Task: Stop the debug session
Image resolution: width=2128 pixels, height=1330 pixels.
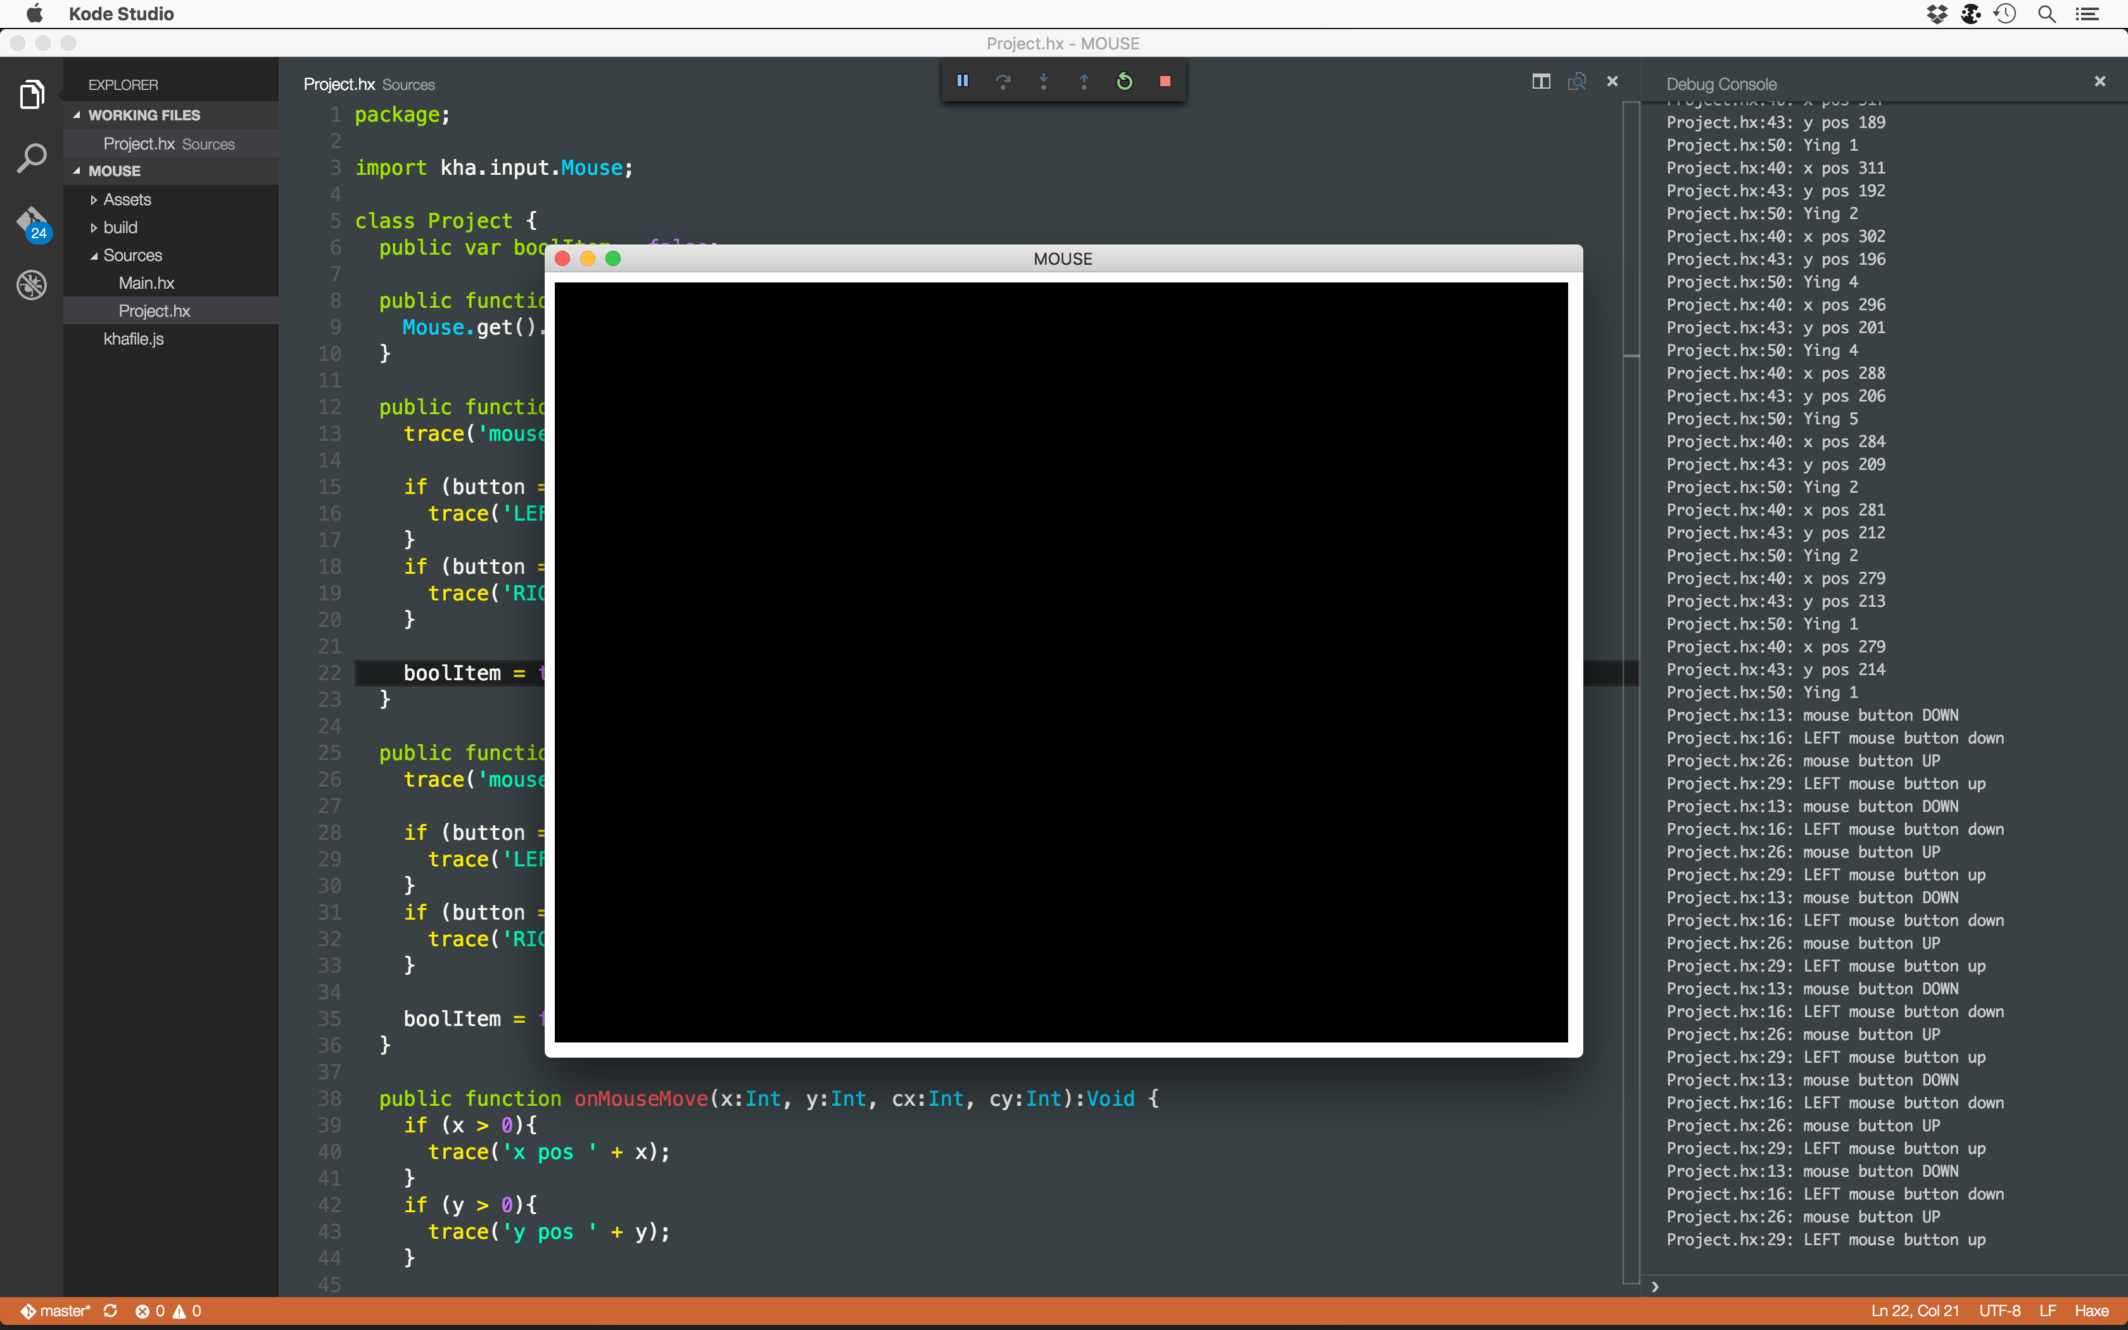Action: [1165, 81]
